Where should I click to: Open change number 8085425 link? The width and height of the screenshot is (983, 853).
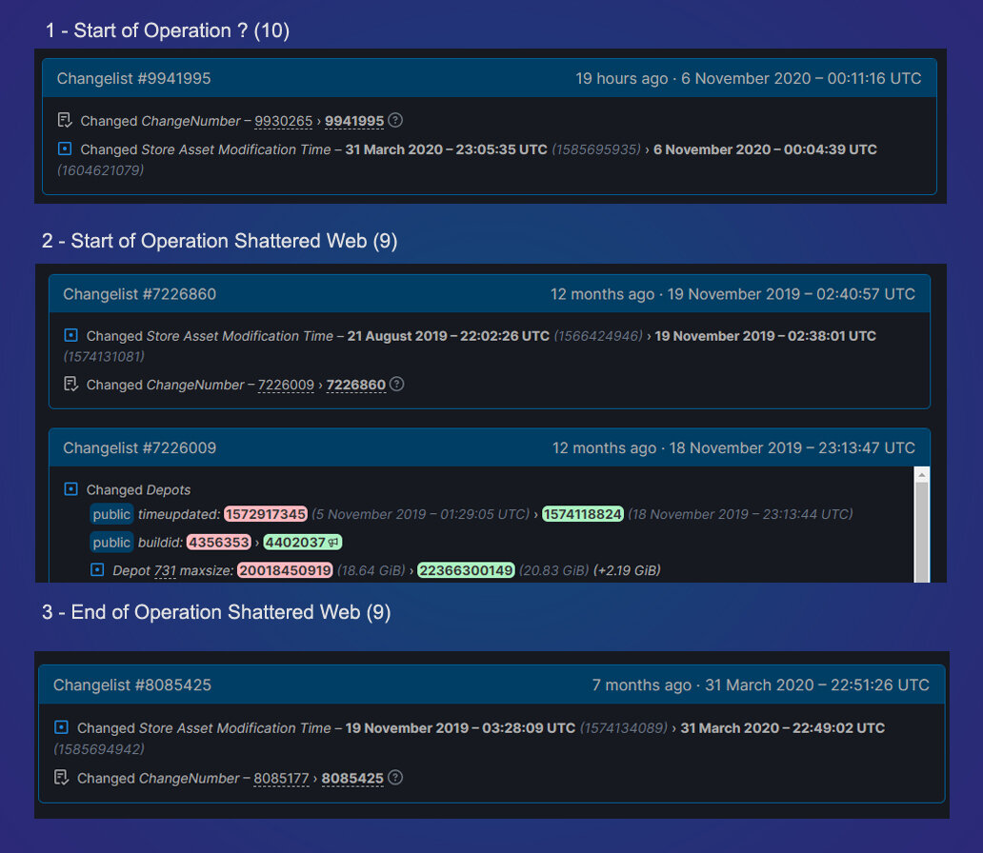click(x=352, y=779)
